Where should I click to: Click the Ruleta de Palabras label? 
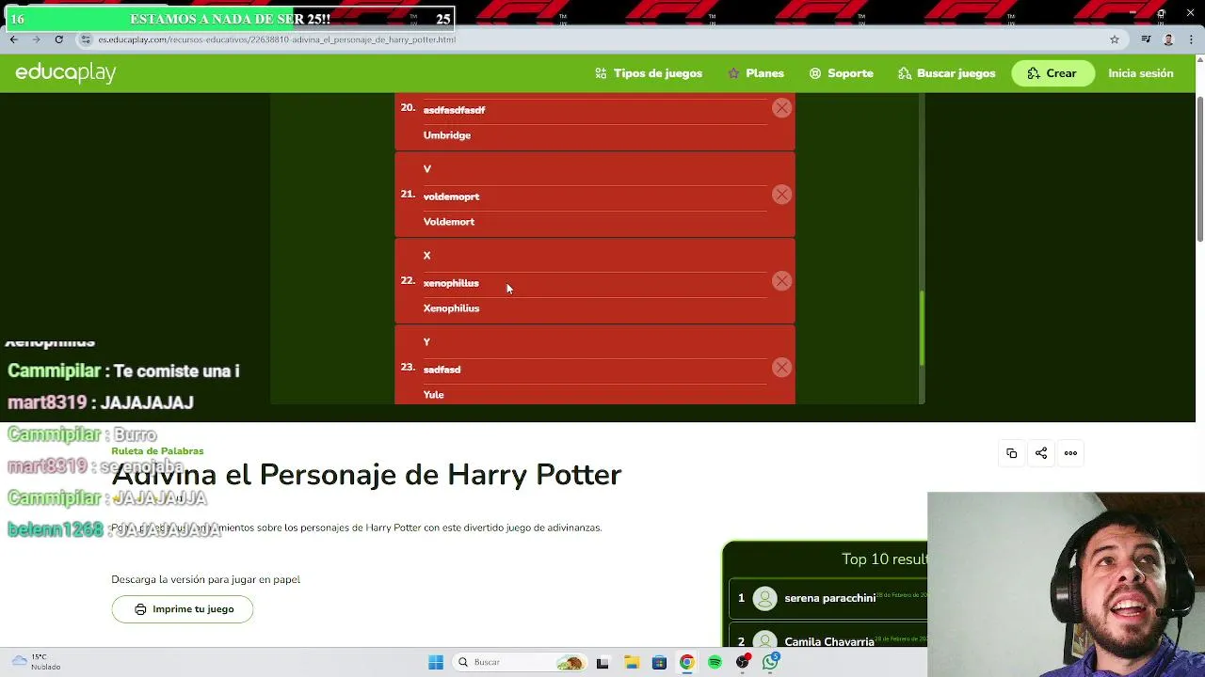click(157, 451)
